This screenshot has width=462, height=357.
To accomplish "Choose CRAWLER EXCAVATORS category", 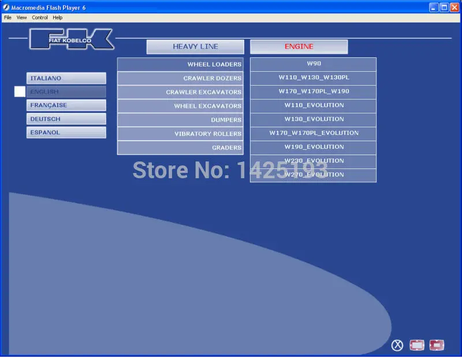I will (180, 92).
